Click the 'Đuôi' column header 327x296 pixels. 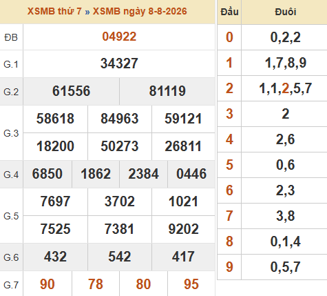(x=286, y=12)
